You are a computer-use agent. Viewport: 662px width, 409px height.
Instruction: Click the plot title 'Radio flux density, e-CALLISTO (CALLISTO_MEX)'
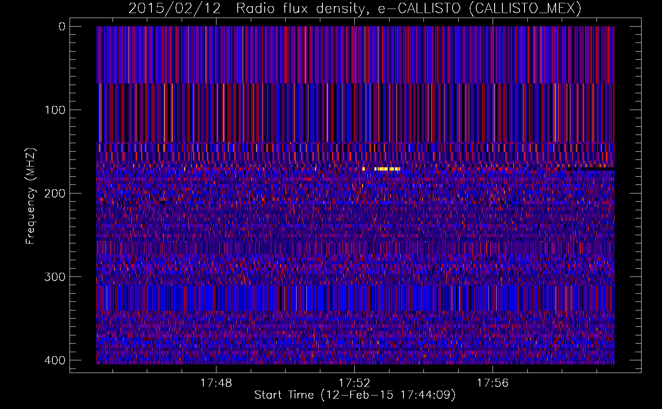pos(409,8)
